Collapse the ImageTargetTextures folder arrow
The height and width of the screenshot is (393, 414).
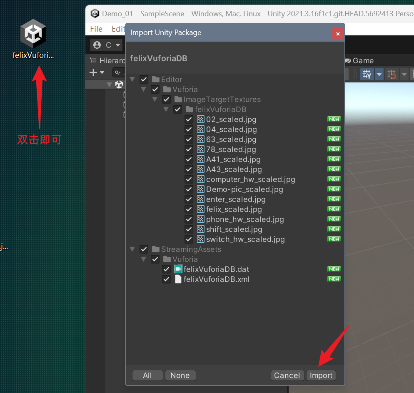(155, 99)
